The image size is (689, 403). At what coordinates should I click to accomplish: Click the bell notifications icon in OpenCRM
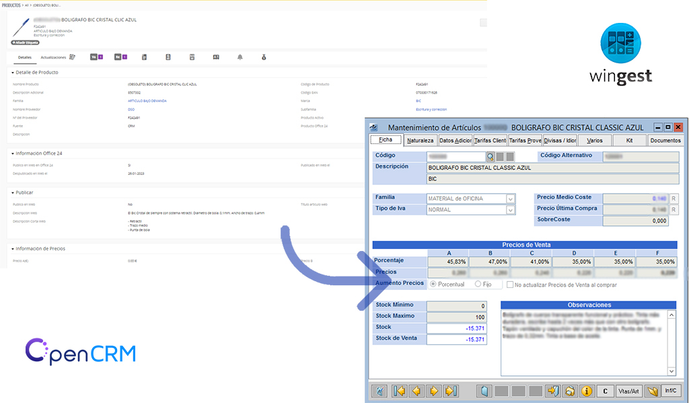point(240,57)
